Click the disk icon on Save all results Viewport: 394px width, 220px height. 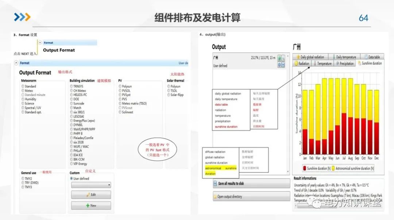point(215,183)
